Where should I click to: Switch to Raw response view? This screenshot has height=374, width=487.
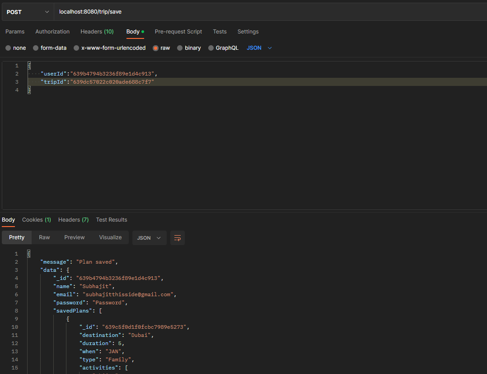[44, 237]
